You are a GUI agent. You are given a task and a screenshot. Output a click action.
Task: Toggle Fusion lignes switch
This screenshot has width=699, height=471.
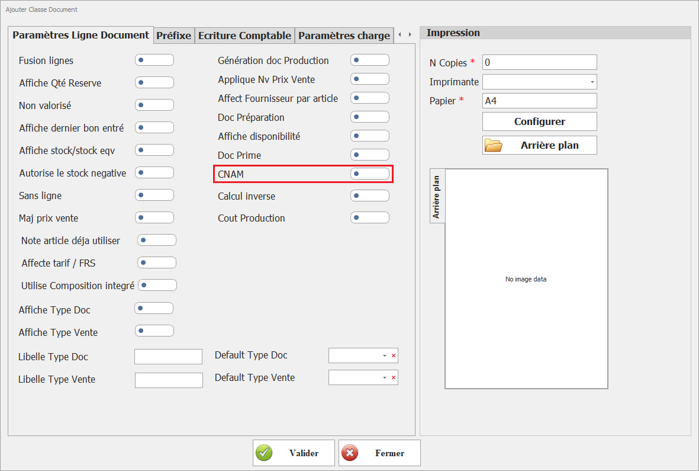[154, 60]
